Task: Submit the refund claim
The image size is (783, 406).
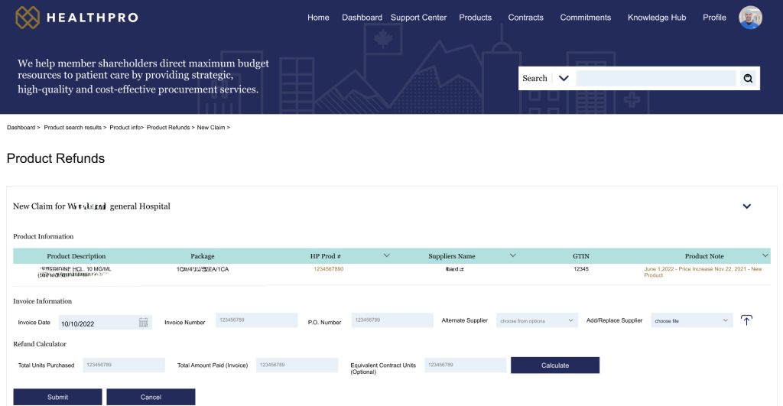Action: pyautogui.click(x=57, y=397)
